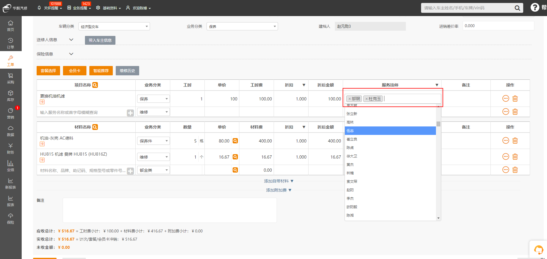Click the material name search input field
Screen dimensions: 547x259
tap(83, 171)
